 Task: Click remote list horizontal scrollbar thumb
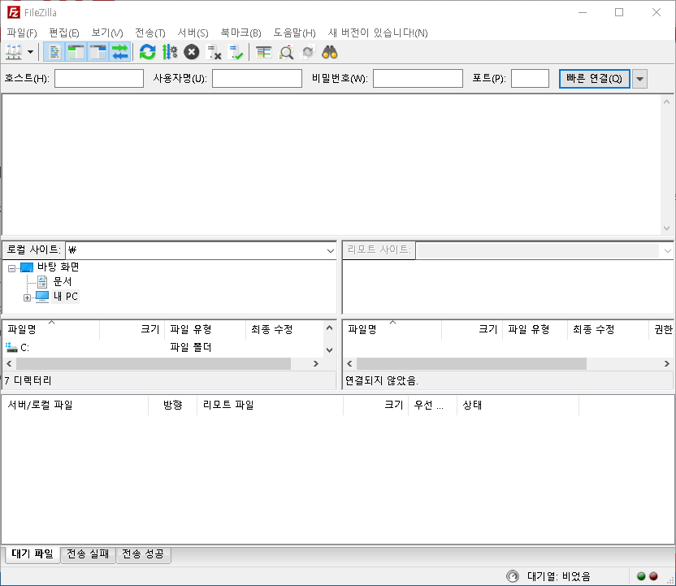point(471,363)
